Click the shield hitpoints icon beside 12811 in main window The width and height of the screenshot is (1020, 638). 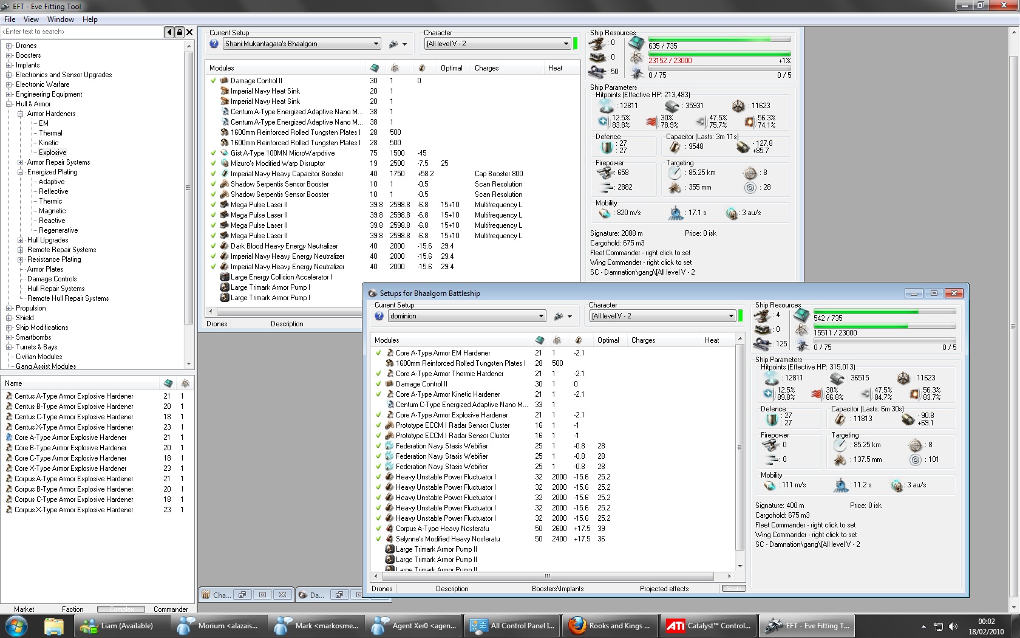[607, 105]
